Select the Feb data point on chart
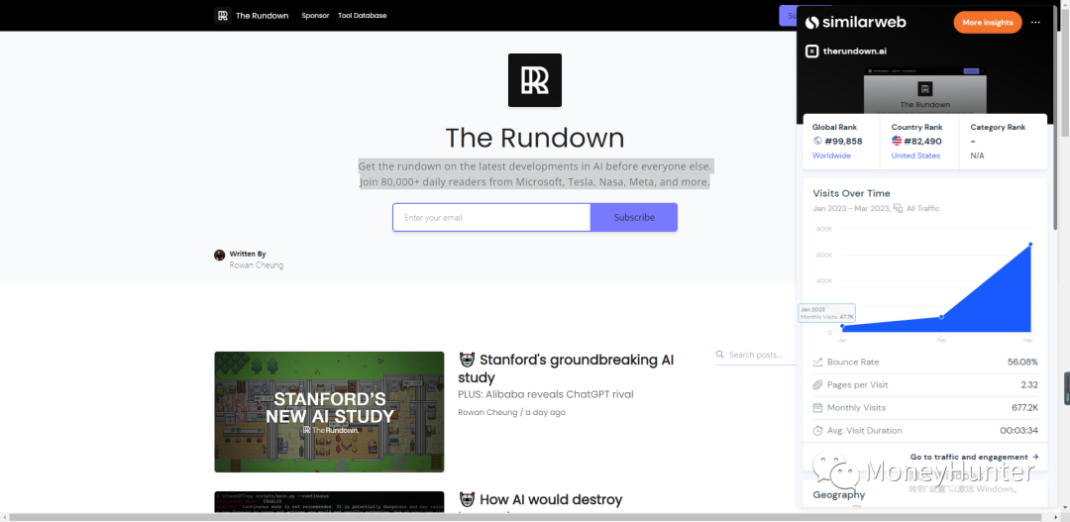The width and height of the screenshot is (1070, 522). 942,317
